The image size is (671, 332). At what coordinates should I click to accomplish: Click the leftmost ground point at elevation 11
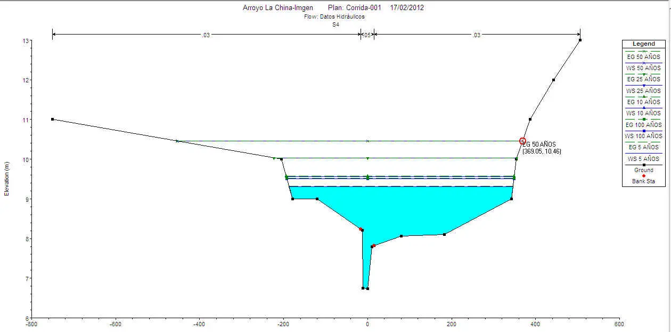[52, 119]
